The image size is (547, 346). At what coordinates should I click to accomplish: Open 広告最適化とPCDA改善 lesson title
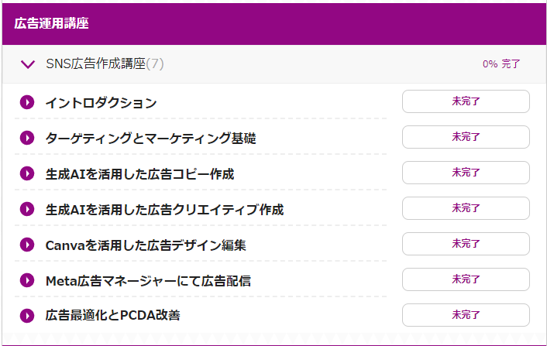(112, 315)
